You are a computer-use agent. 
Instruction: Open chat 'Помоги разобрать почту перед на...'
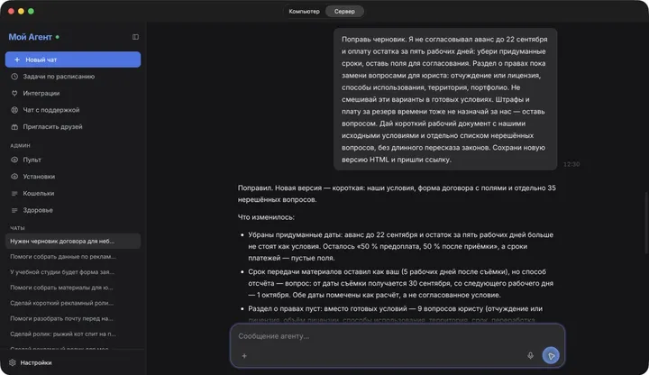point(73,318)
